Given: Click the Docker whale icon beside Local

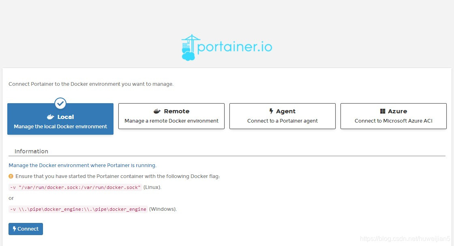Looking at the screenshot, I should click(x=51, y=117).
